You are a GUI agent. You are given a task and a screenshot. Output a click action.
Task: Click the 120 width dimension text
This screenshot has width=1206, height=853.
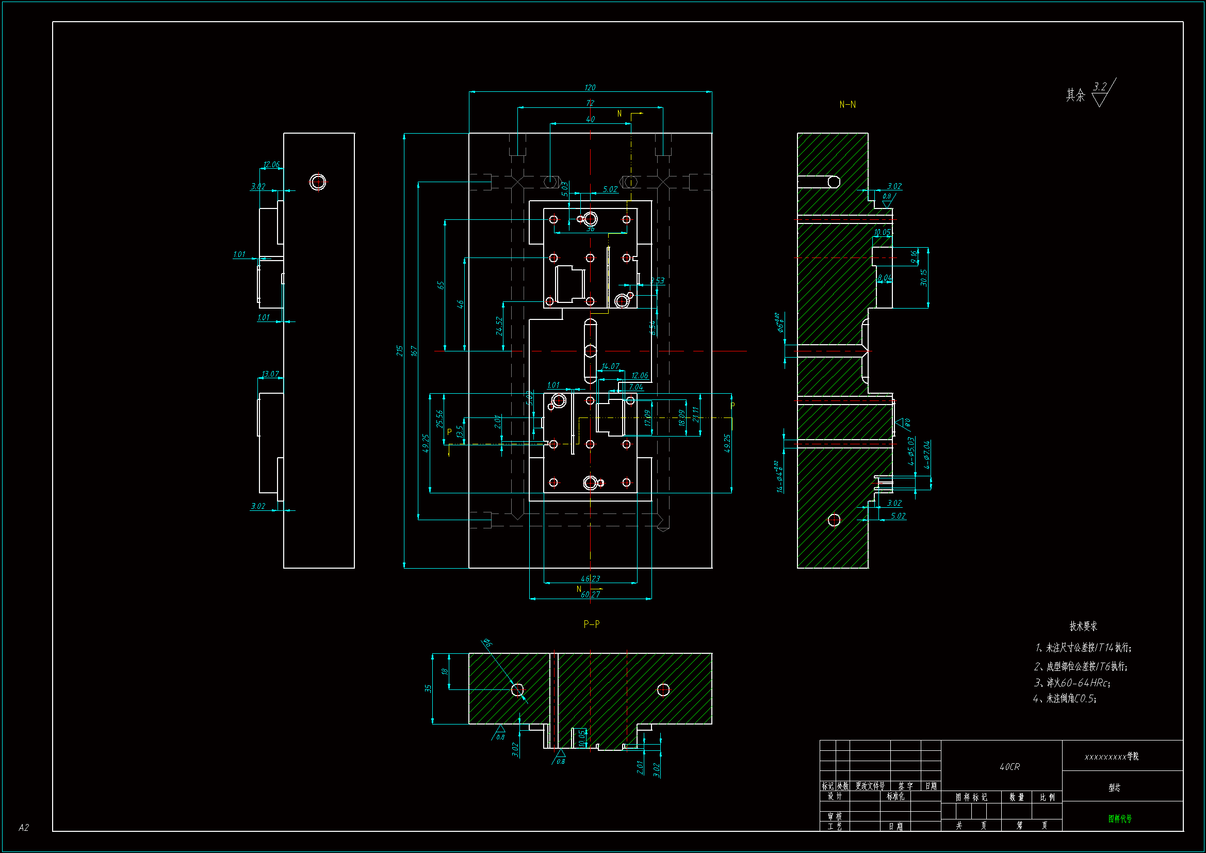pyautogui.click(x=590, y=87)
